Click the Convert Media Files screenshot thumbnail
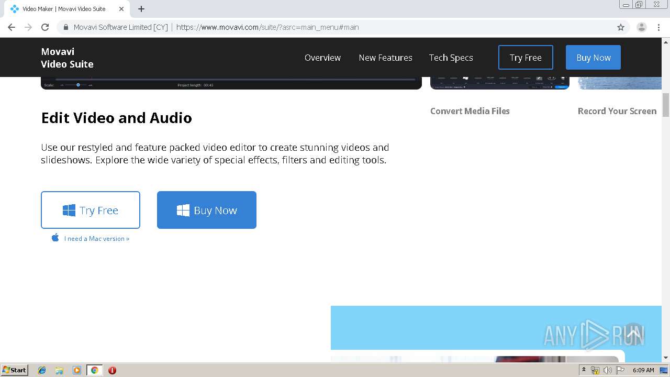The height and width of the screenshot is (377, 670). click(x=499, y=83)
